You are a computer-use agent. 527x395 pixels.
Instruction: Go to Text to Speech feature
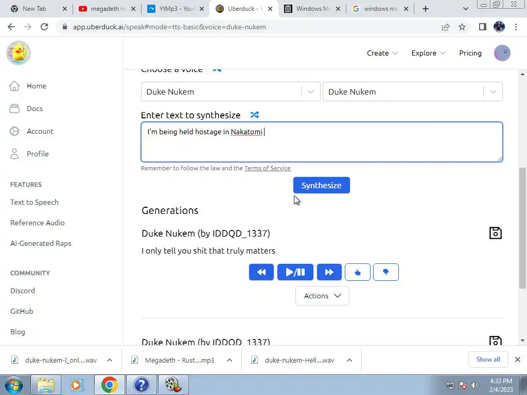(34, 202)
